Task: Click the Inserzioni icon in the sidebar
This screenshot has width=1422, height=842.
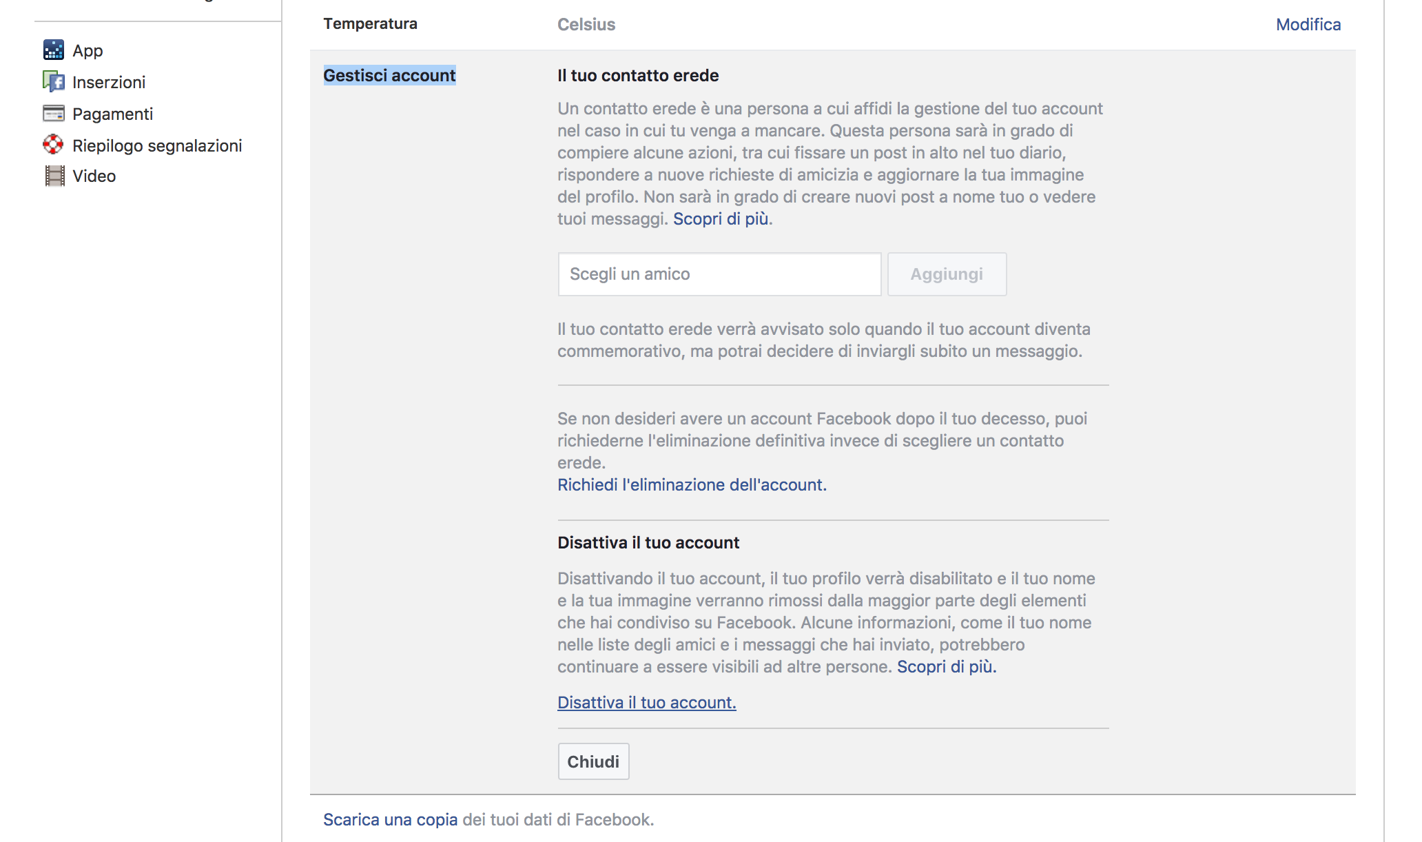Action: pyautogui.click(x=53, y=82)
